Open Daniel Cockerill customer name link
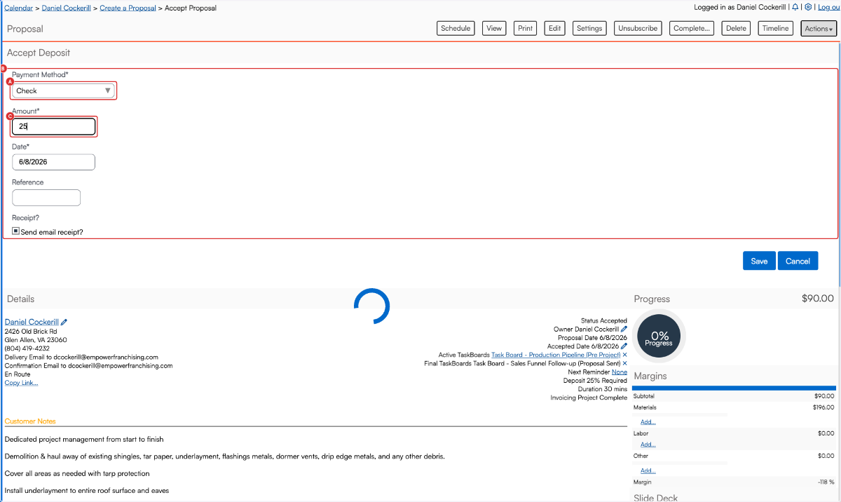 (32, 322)
